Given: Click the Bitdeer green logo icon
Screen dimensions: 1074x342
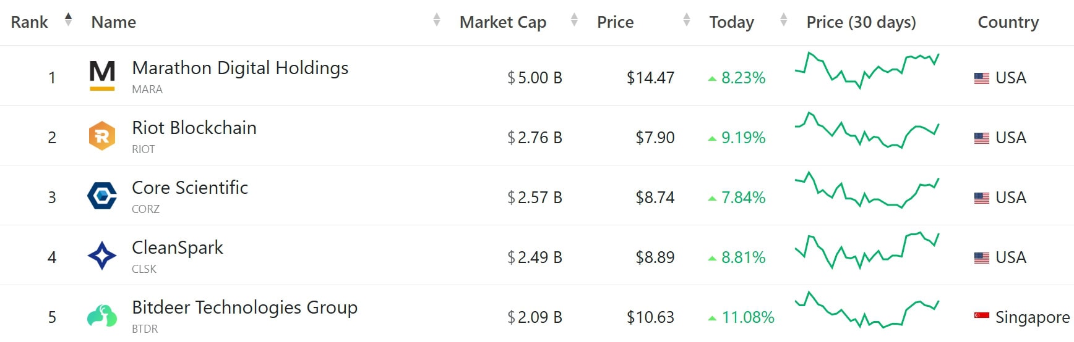Looking at the screenshot, I should click(x=102, y=315).
